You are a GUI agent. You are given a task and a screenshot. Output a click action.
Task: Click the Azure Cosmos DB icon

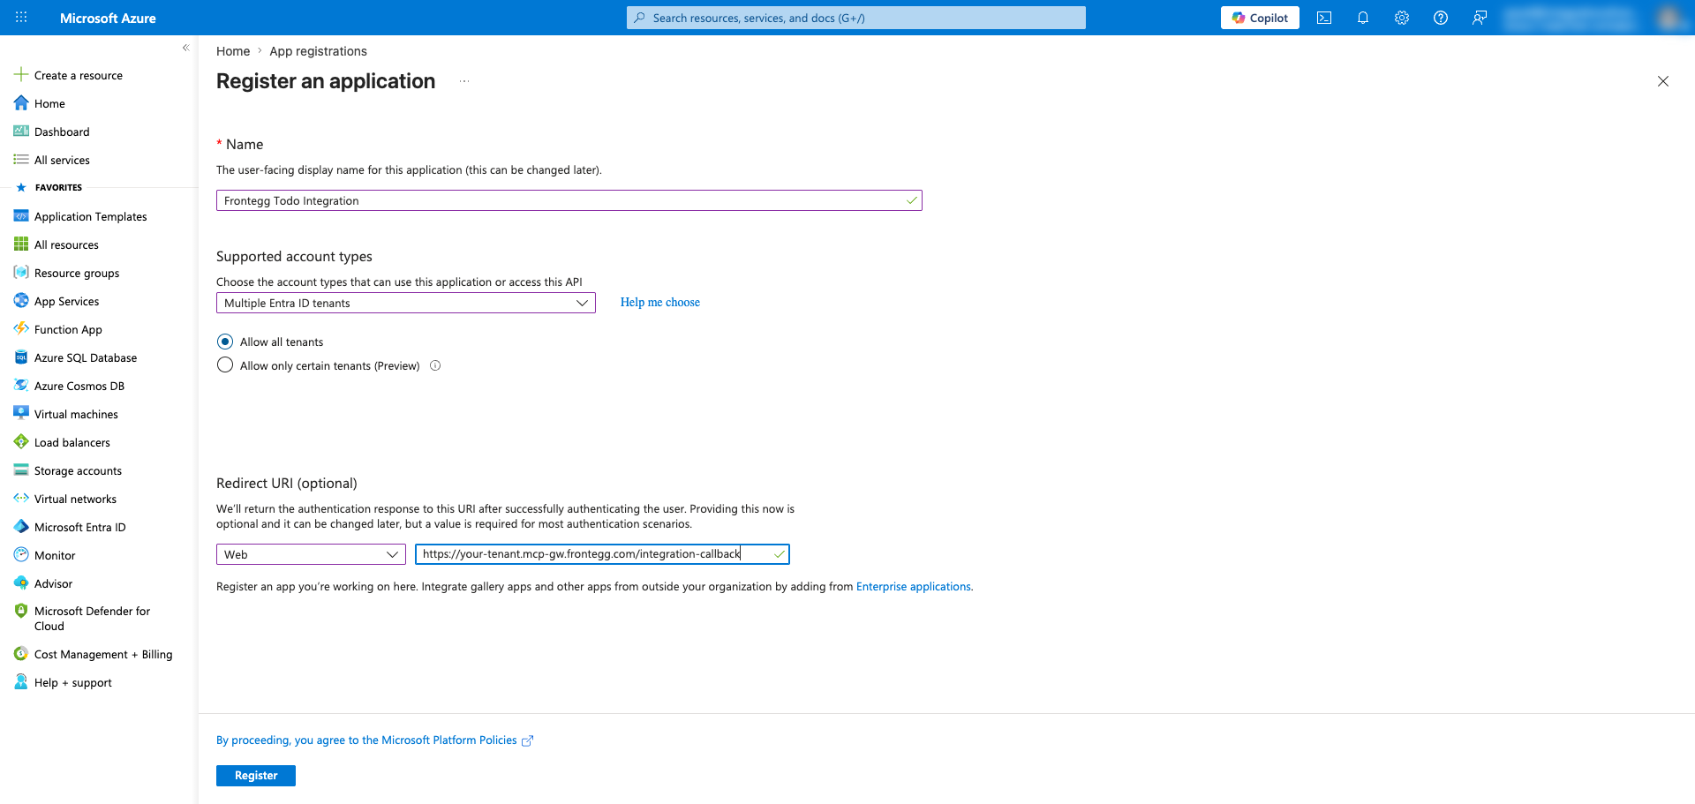coord(21,386)
